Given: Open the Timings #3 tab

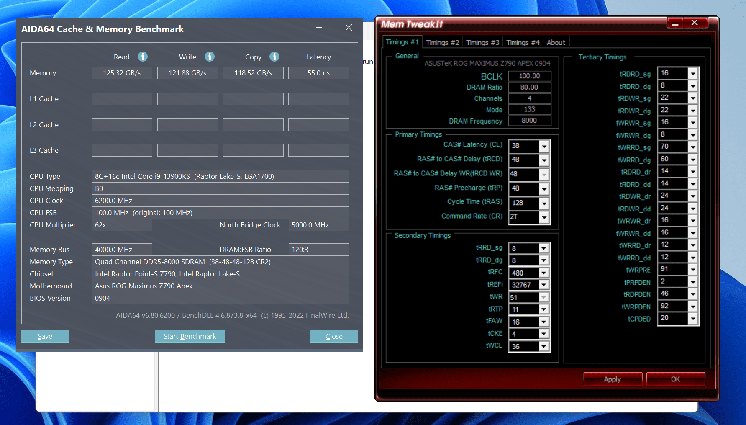Looking at the screenshot, I should 483,42.
